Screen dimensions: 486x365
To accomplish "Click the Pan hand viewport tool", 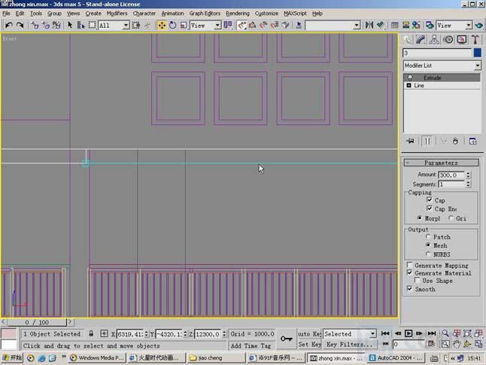I will coord(456,344).
